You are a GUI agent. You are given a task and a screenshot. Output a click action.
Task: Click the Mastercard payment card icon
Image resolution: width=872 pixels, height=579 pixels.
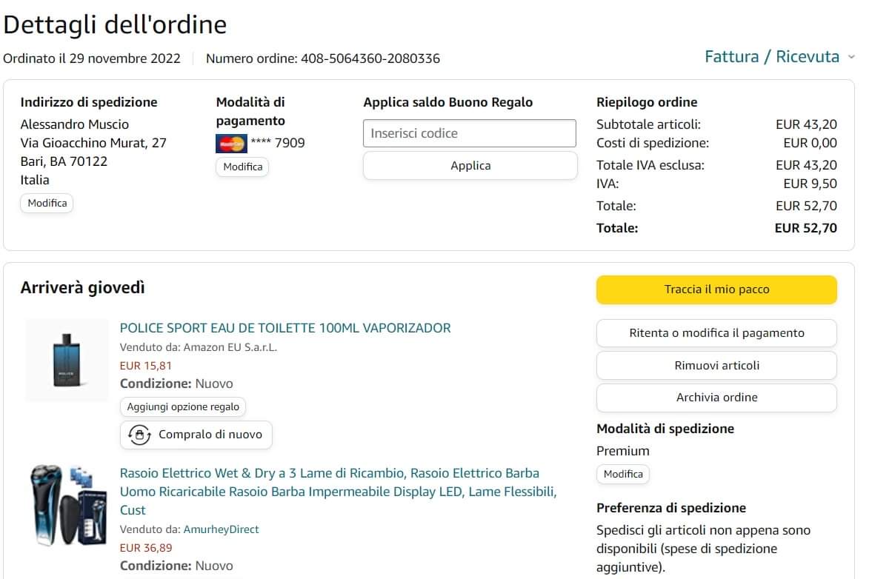pyautogui.click(x=231, y=143)
